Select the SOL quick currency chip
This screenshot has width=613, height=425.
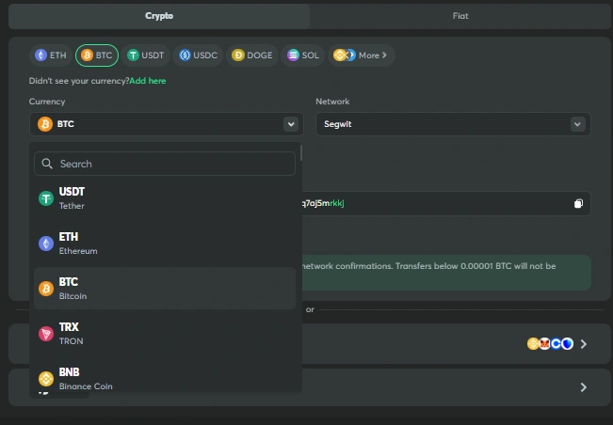pyautogui.click(x=303, y=55)
